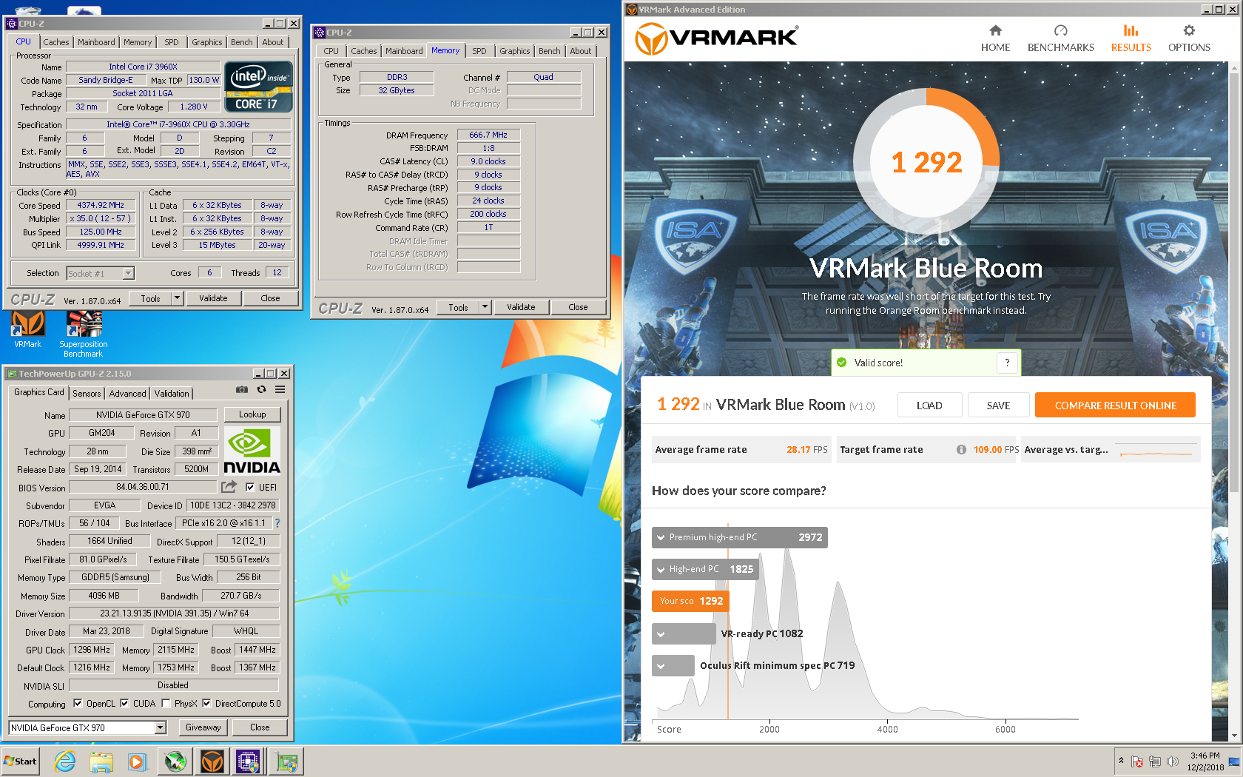Image resolution: width=1243 pixels, height=777 pixels.
Task: Click the MSI Afterburner jet taskbar icon
Action: click(x=175, y=761)
